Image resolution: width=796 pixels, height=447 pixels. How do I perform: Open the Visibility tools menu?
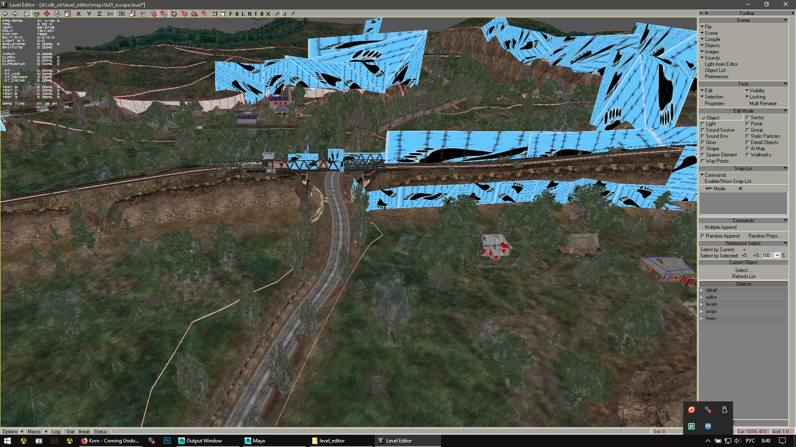point(757,91)
